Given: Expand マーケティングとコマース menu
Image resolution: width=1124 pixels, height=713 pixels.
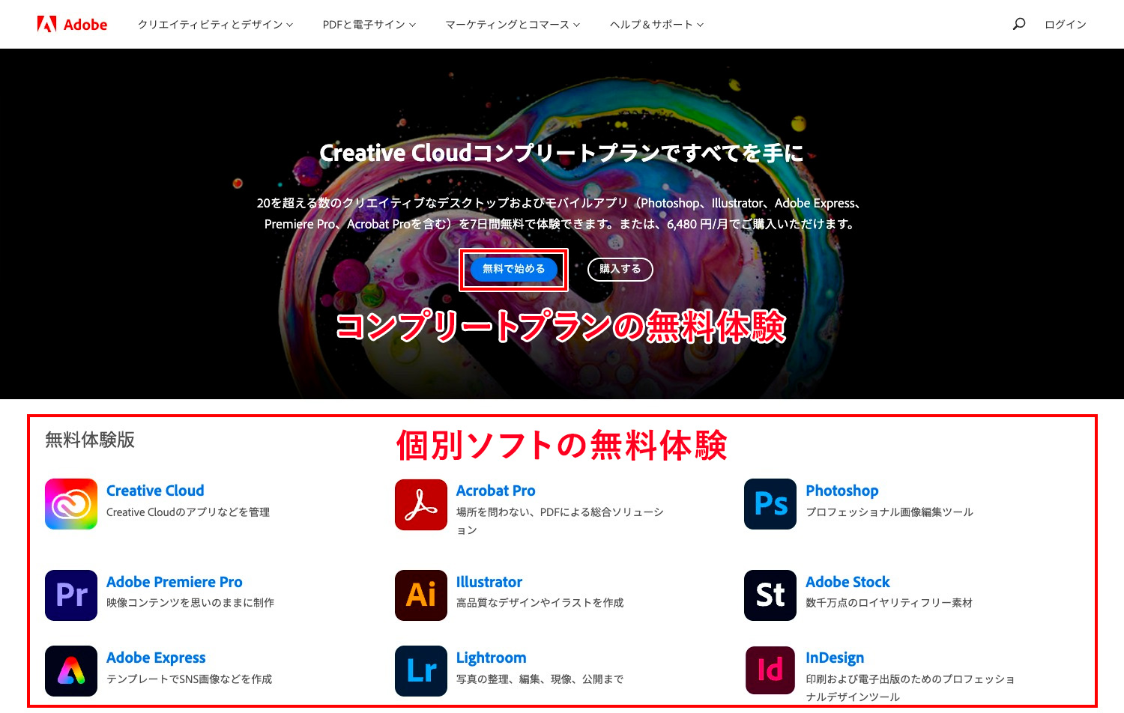Looking at the screenshot, I should point(513,25).
